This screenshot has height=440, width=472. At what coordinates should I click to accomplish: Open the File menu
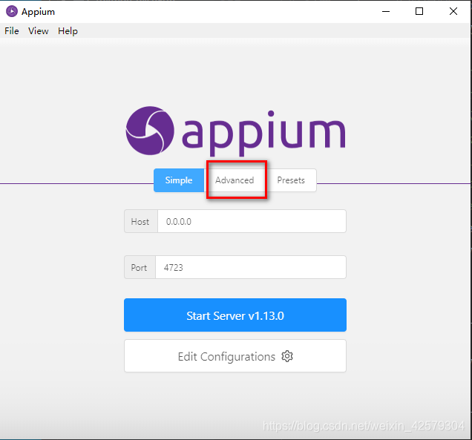pos(12,31)
